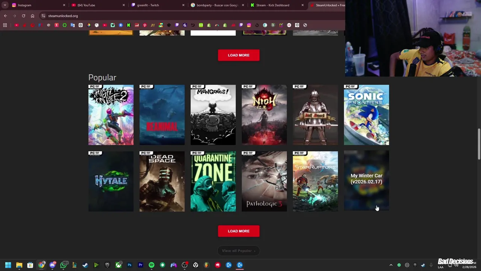Open FL Studio from the taskbar
Image resolution: width=481 pixels, height=271 pixels.
pos(207,265)
